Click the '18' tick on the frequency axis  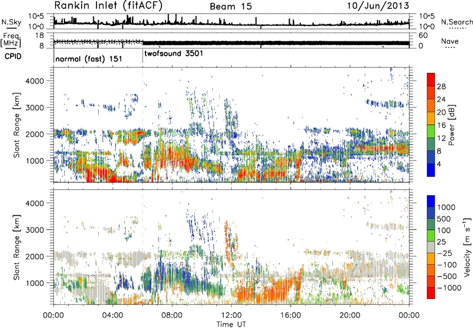point(39,36)
